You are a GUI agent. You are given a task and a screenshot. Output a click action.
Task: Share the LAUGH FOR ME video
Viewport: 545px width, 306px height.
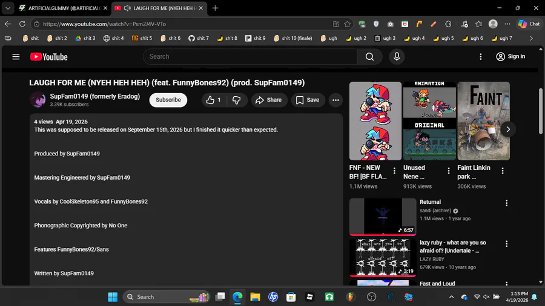269,100
